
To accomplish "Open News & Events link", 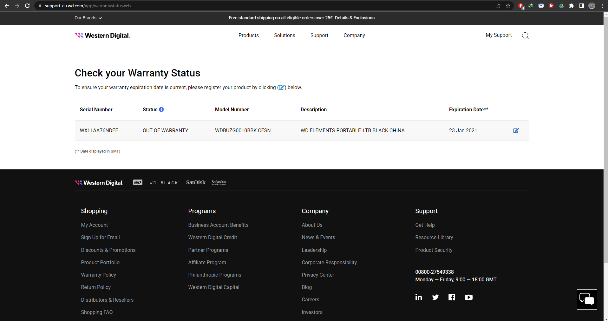I will pos(318,237).
